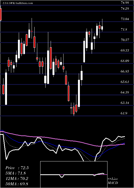The width and height of the screenshot is (134, 188).
Task: Select the 66.85 price axis label
Action: point(125,71)
